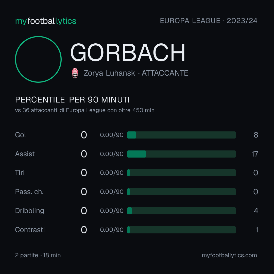Click the Contrasti row label
Viewport: 274px width, 274px height.
click(x=30, y=230)
